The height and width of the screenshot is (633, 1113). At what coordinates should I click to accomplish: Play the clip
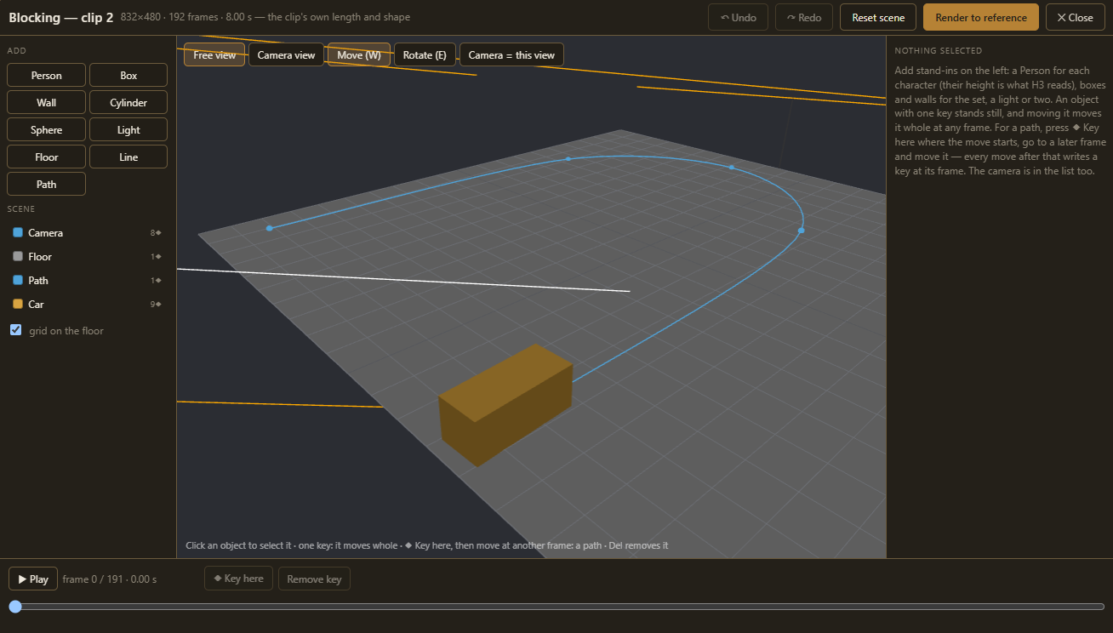[33, 579]
